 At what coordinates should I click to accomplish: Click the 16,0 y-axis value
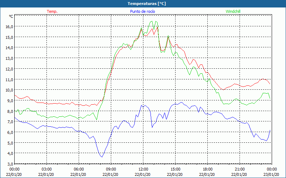(x=10, y=27)
